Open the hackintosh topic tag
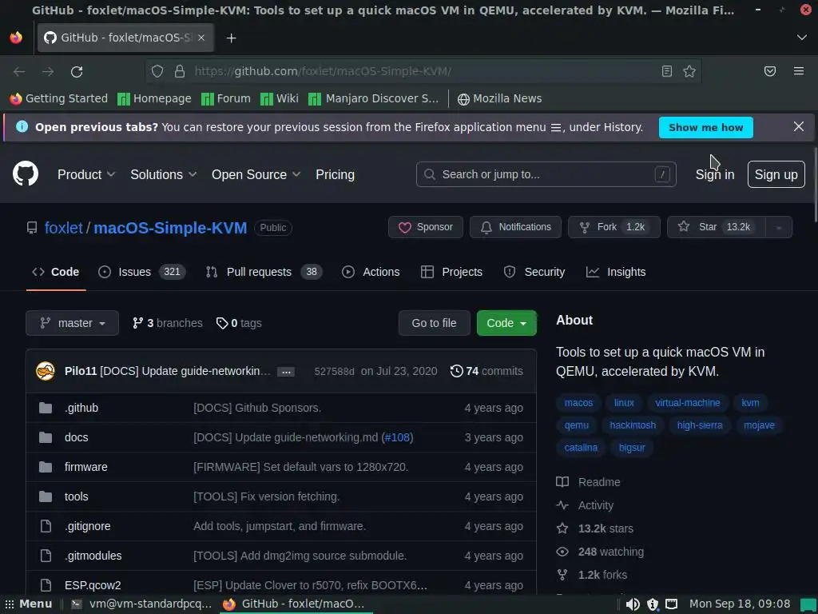This screenshot has width=818, height=614. tap(633, 425)
